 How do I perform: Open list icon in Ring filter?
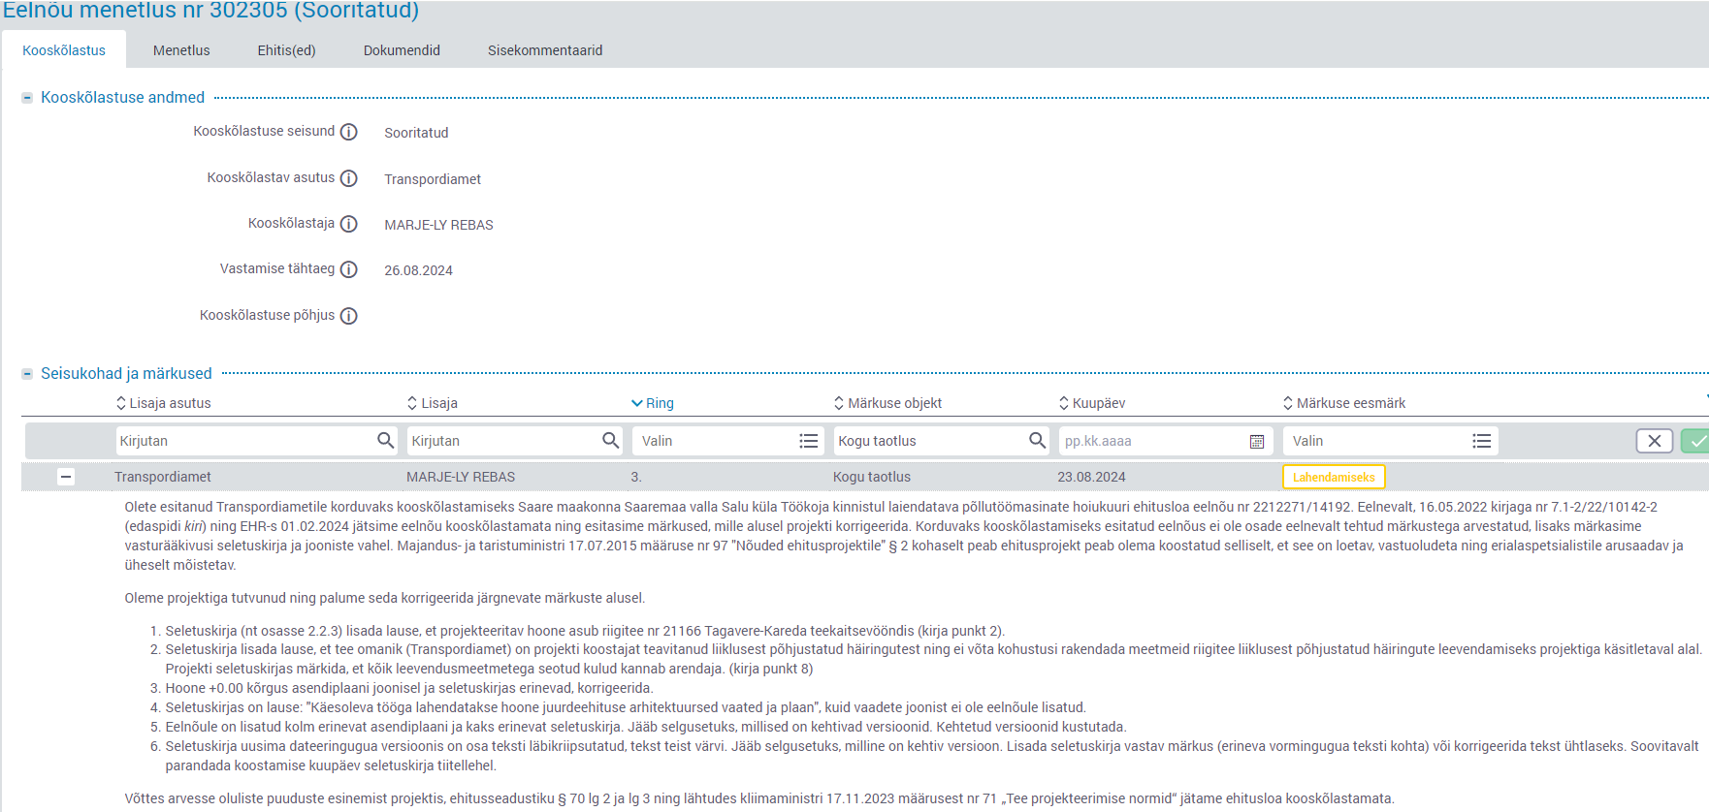(808, 441)
